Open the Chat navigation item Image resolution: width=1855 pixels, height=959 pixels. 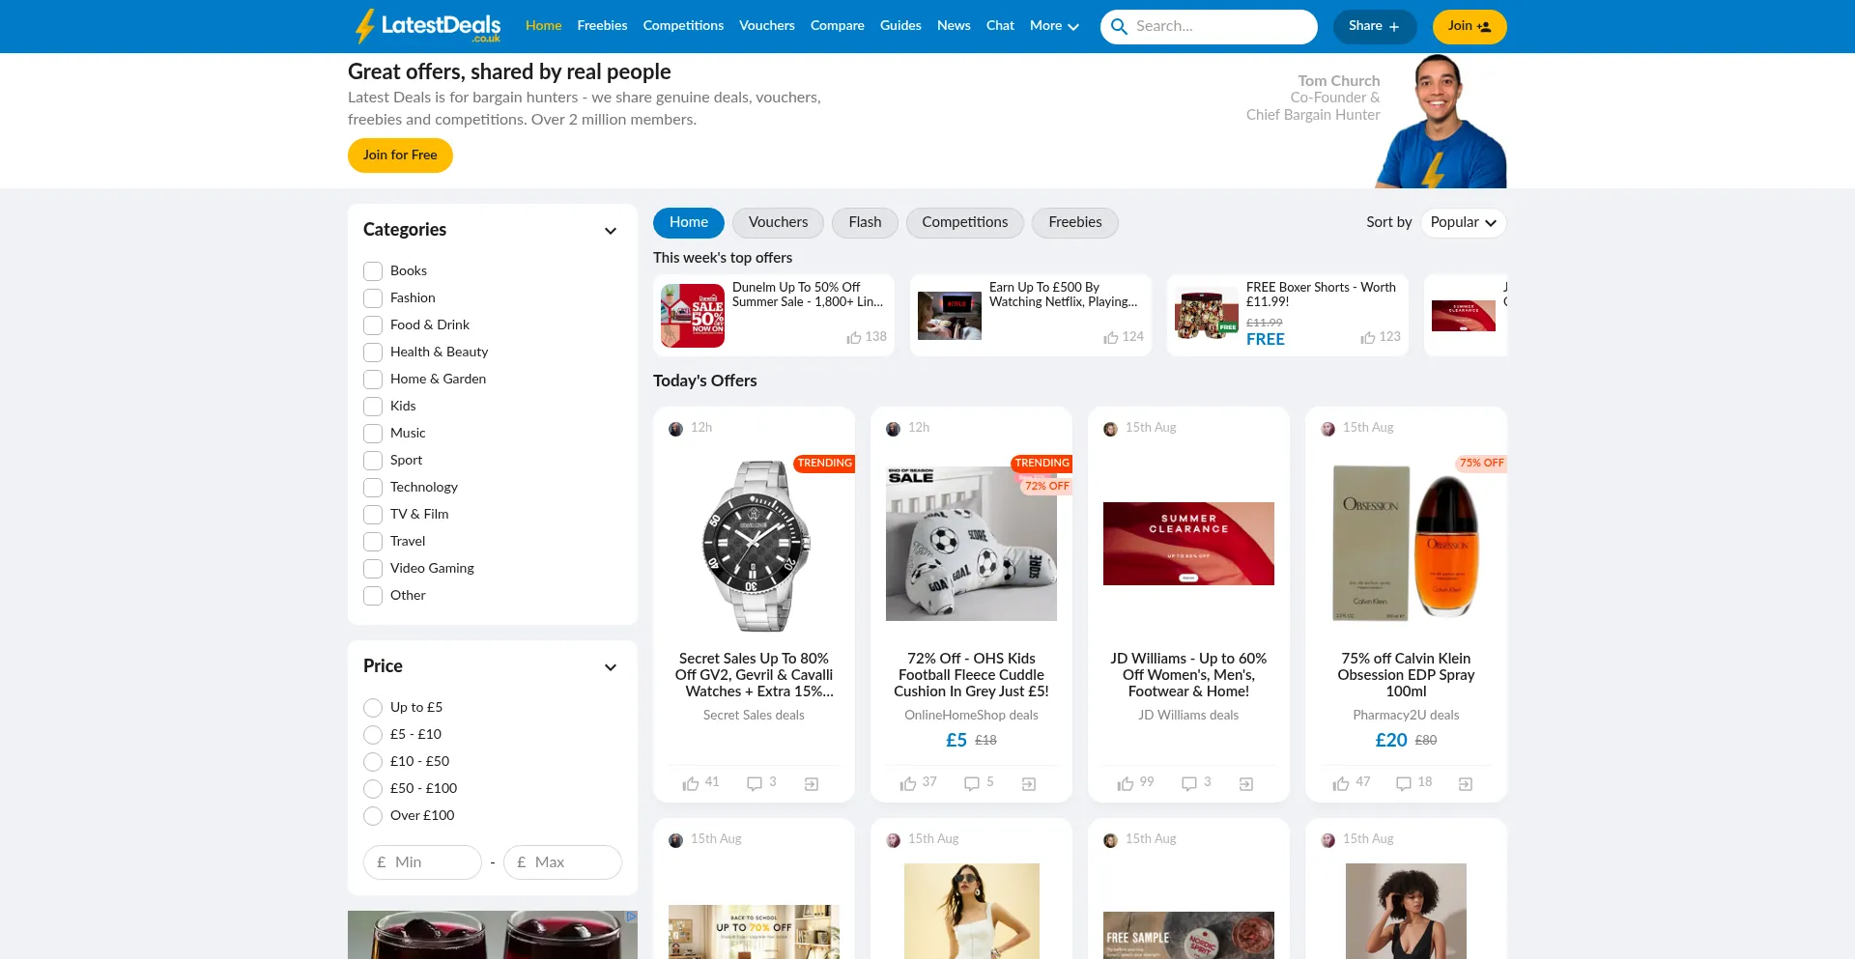tap(1000, 26)
